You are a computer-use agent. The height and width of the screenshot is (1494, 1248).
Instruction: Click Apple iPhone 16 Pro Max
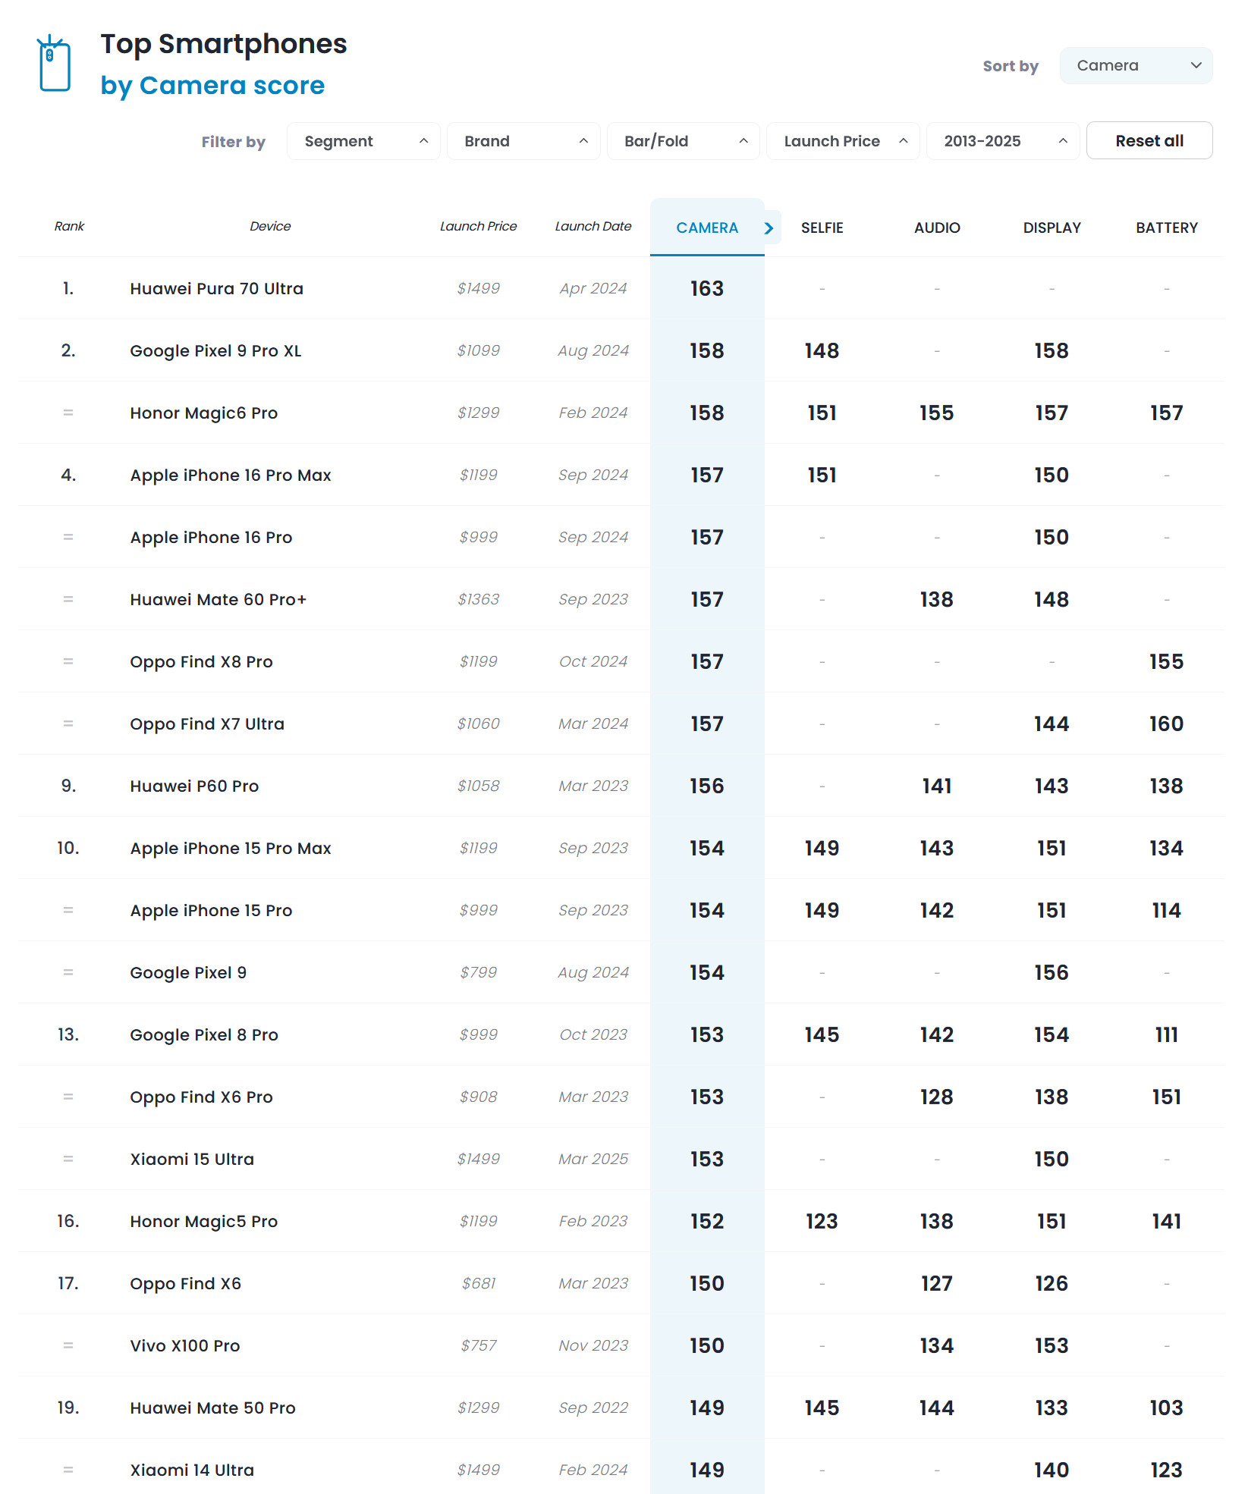(x=231, y=476)
